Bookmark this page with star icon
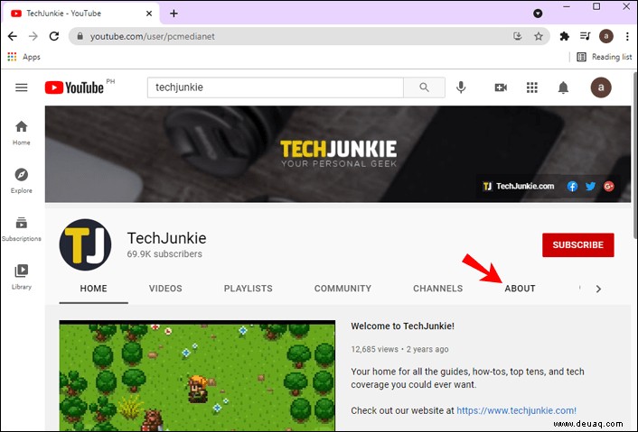This screenshot has width=638, height=432. click(539, 37)
